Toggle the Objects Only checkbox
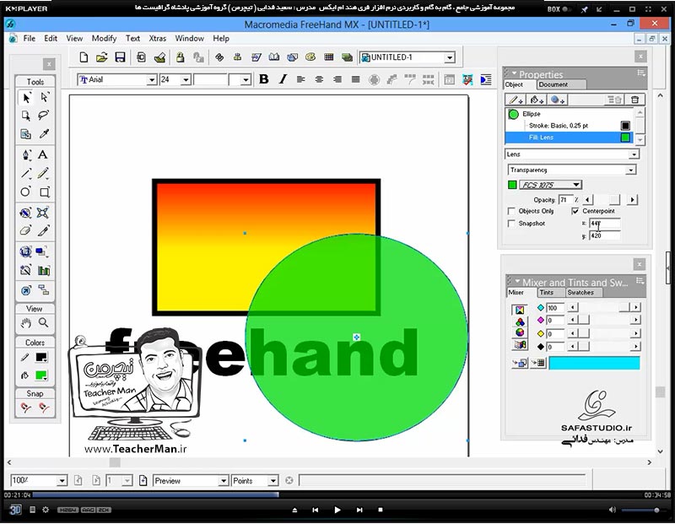Viewport: 675px width, 524px height. coord(511,211)
